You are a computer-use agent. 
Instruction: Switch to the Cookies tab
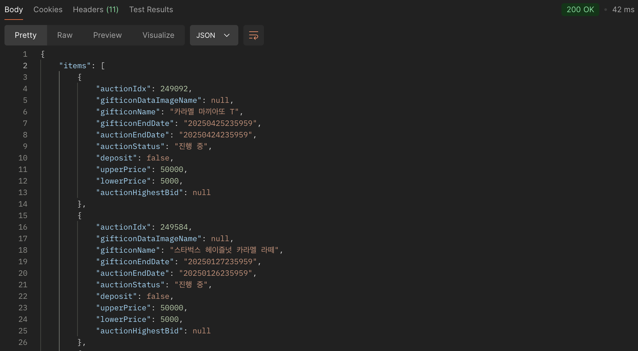click(48, 10)
